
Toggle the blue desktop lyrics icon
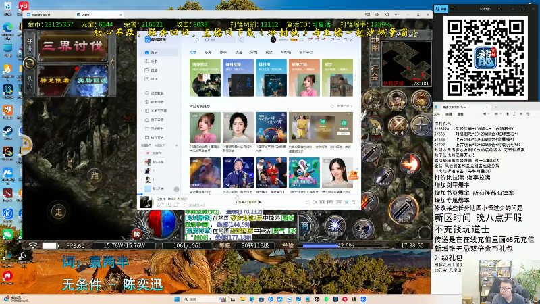(x=347, y=202)
